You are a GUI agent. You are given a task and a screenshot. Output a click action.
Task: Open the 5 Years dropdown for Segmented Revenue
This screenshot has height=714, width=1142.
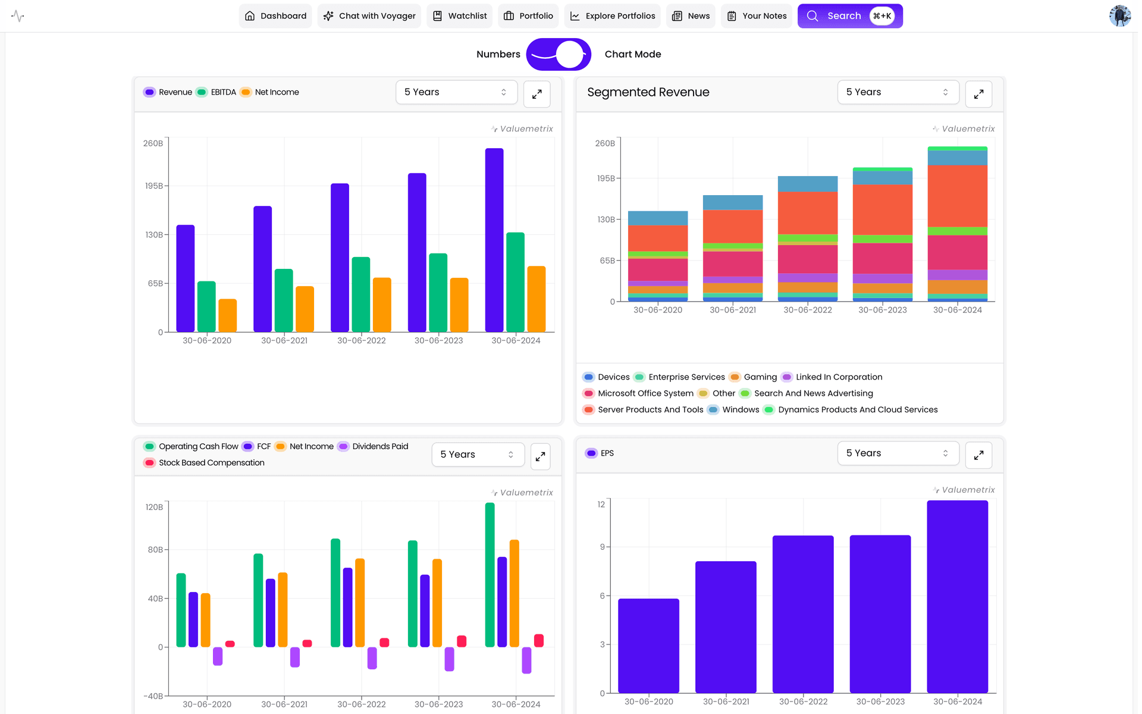(x=898, y=92)
